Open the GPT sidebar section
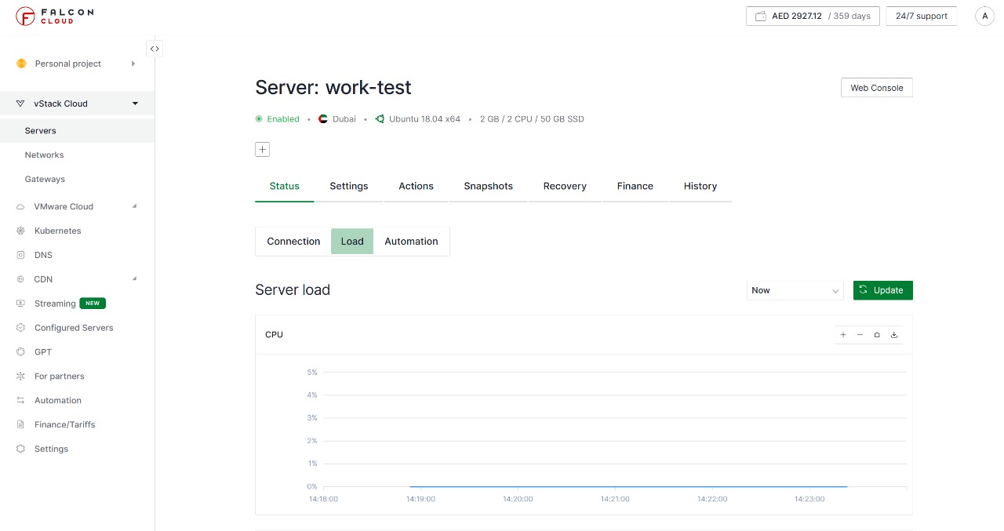The height and width of the screenshot is (531, 1004). point(43,352)
